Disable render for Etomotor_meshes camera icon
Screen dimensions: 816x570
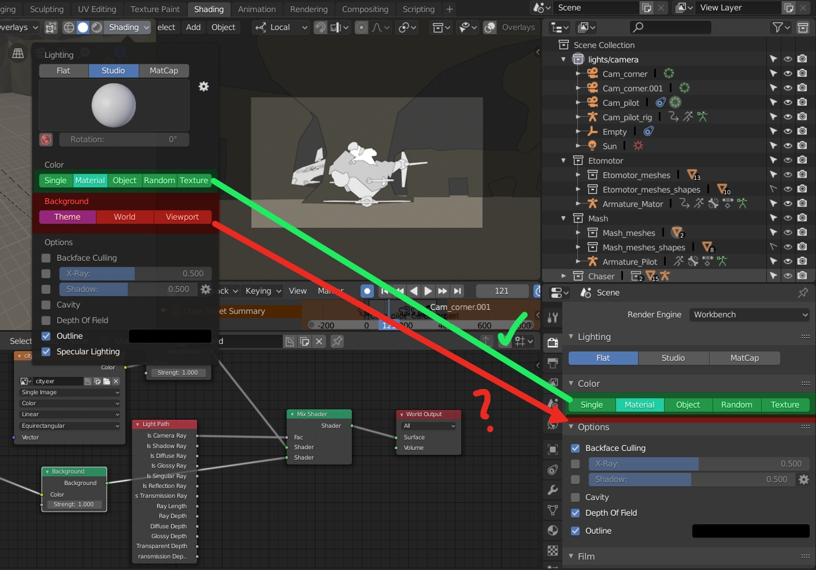pyautogui.click(x=802, y=175)
